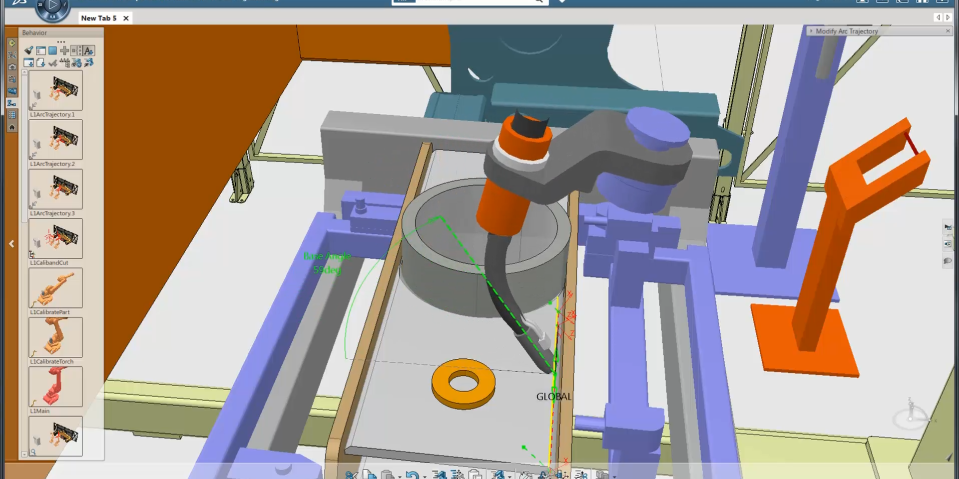959x479 pixels.
Task: Open the undo history dropdown arrow
Action: 425,477
